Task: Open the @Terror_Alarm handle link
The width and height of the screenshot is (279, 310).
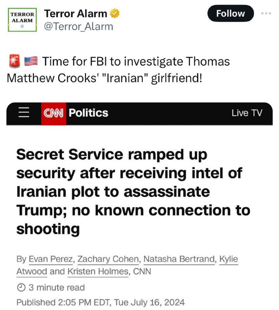Action: [x=79, y=26]
